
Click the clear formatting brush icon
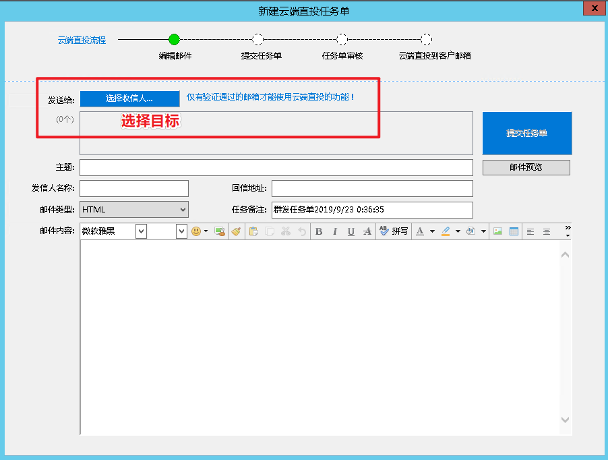coord(236,231)
